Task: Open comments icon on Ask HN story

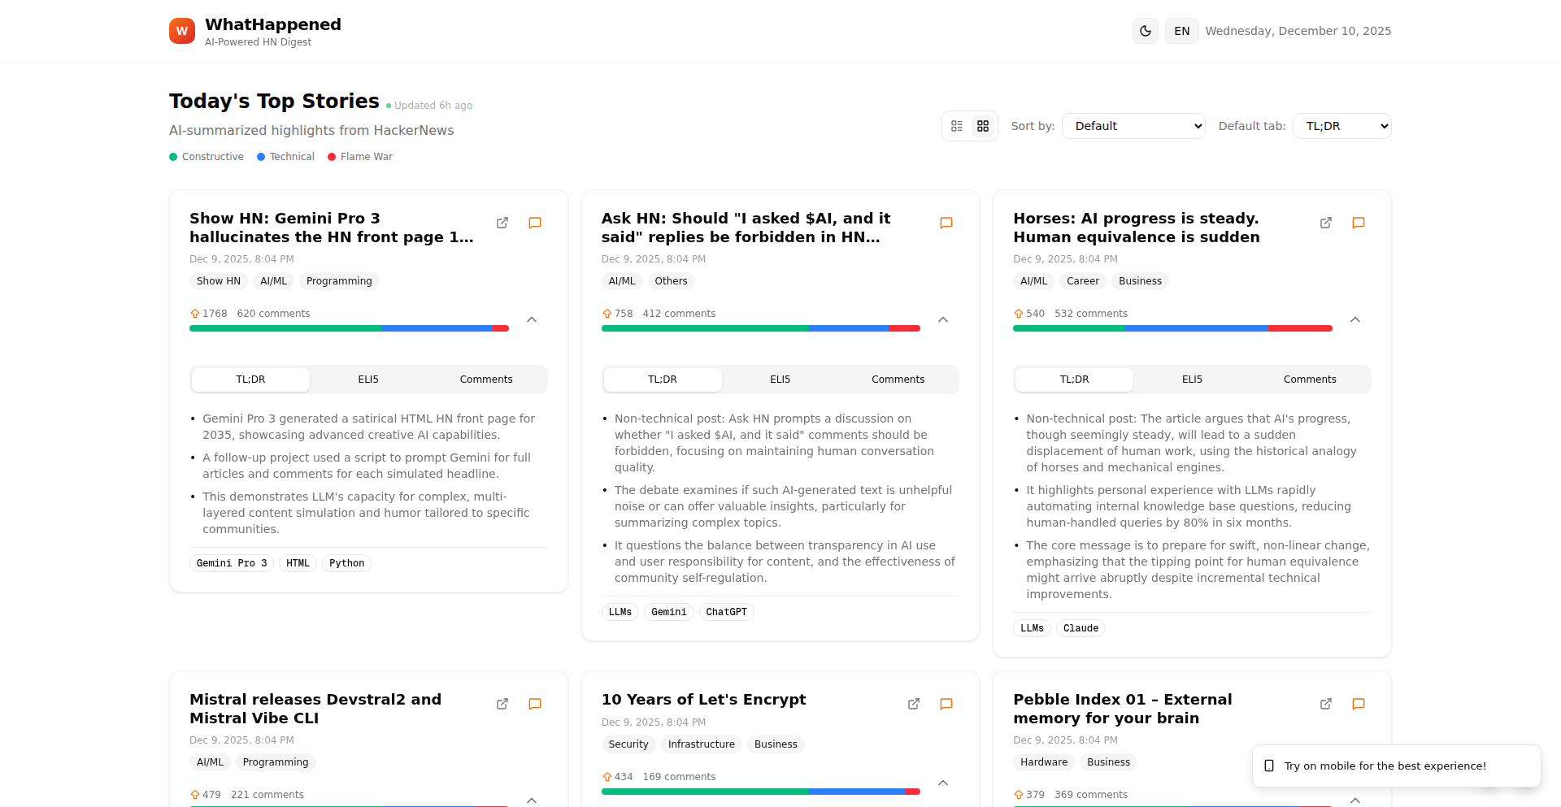Action: click(x=946, y=223)
